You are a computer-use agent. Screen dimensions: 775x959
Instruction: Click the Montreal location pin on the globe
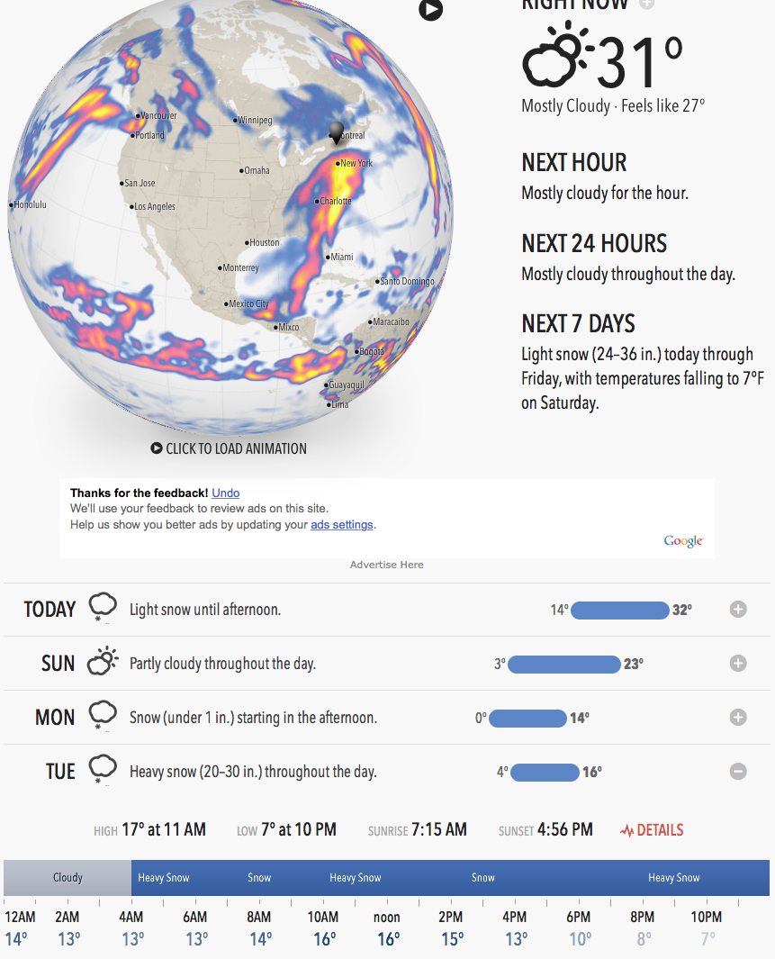336,131
